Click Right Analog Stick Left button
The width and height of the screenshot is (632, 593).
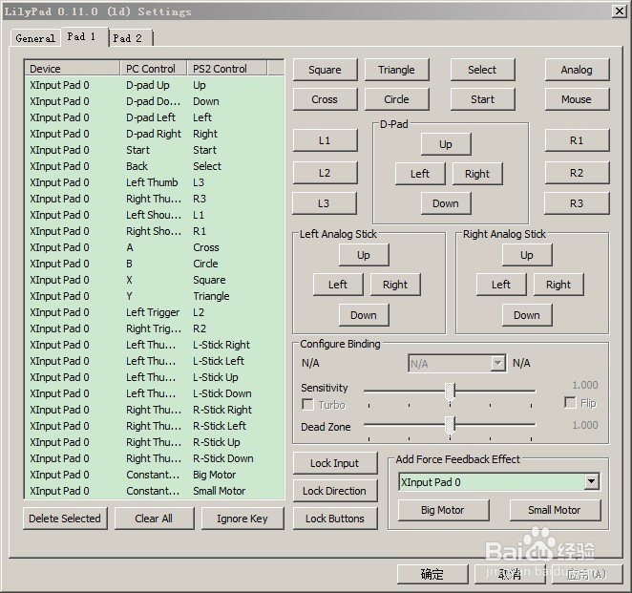click(x=501, y=285)
